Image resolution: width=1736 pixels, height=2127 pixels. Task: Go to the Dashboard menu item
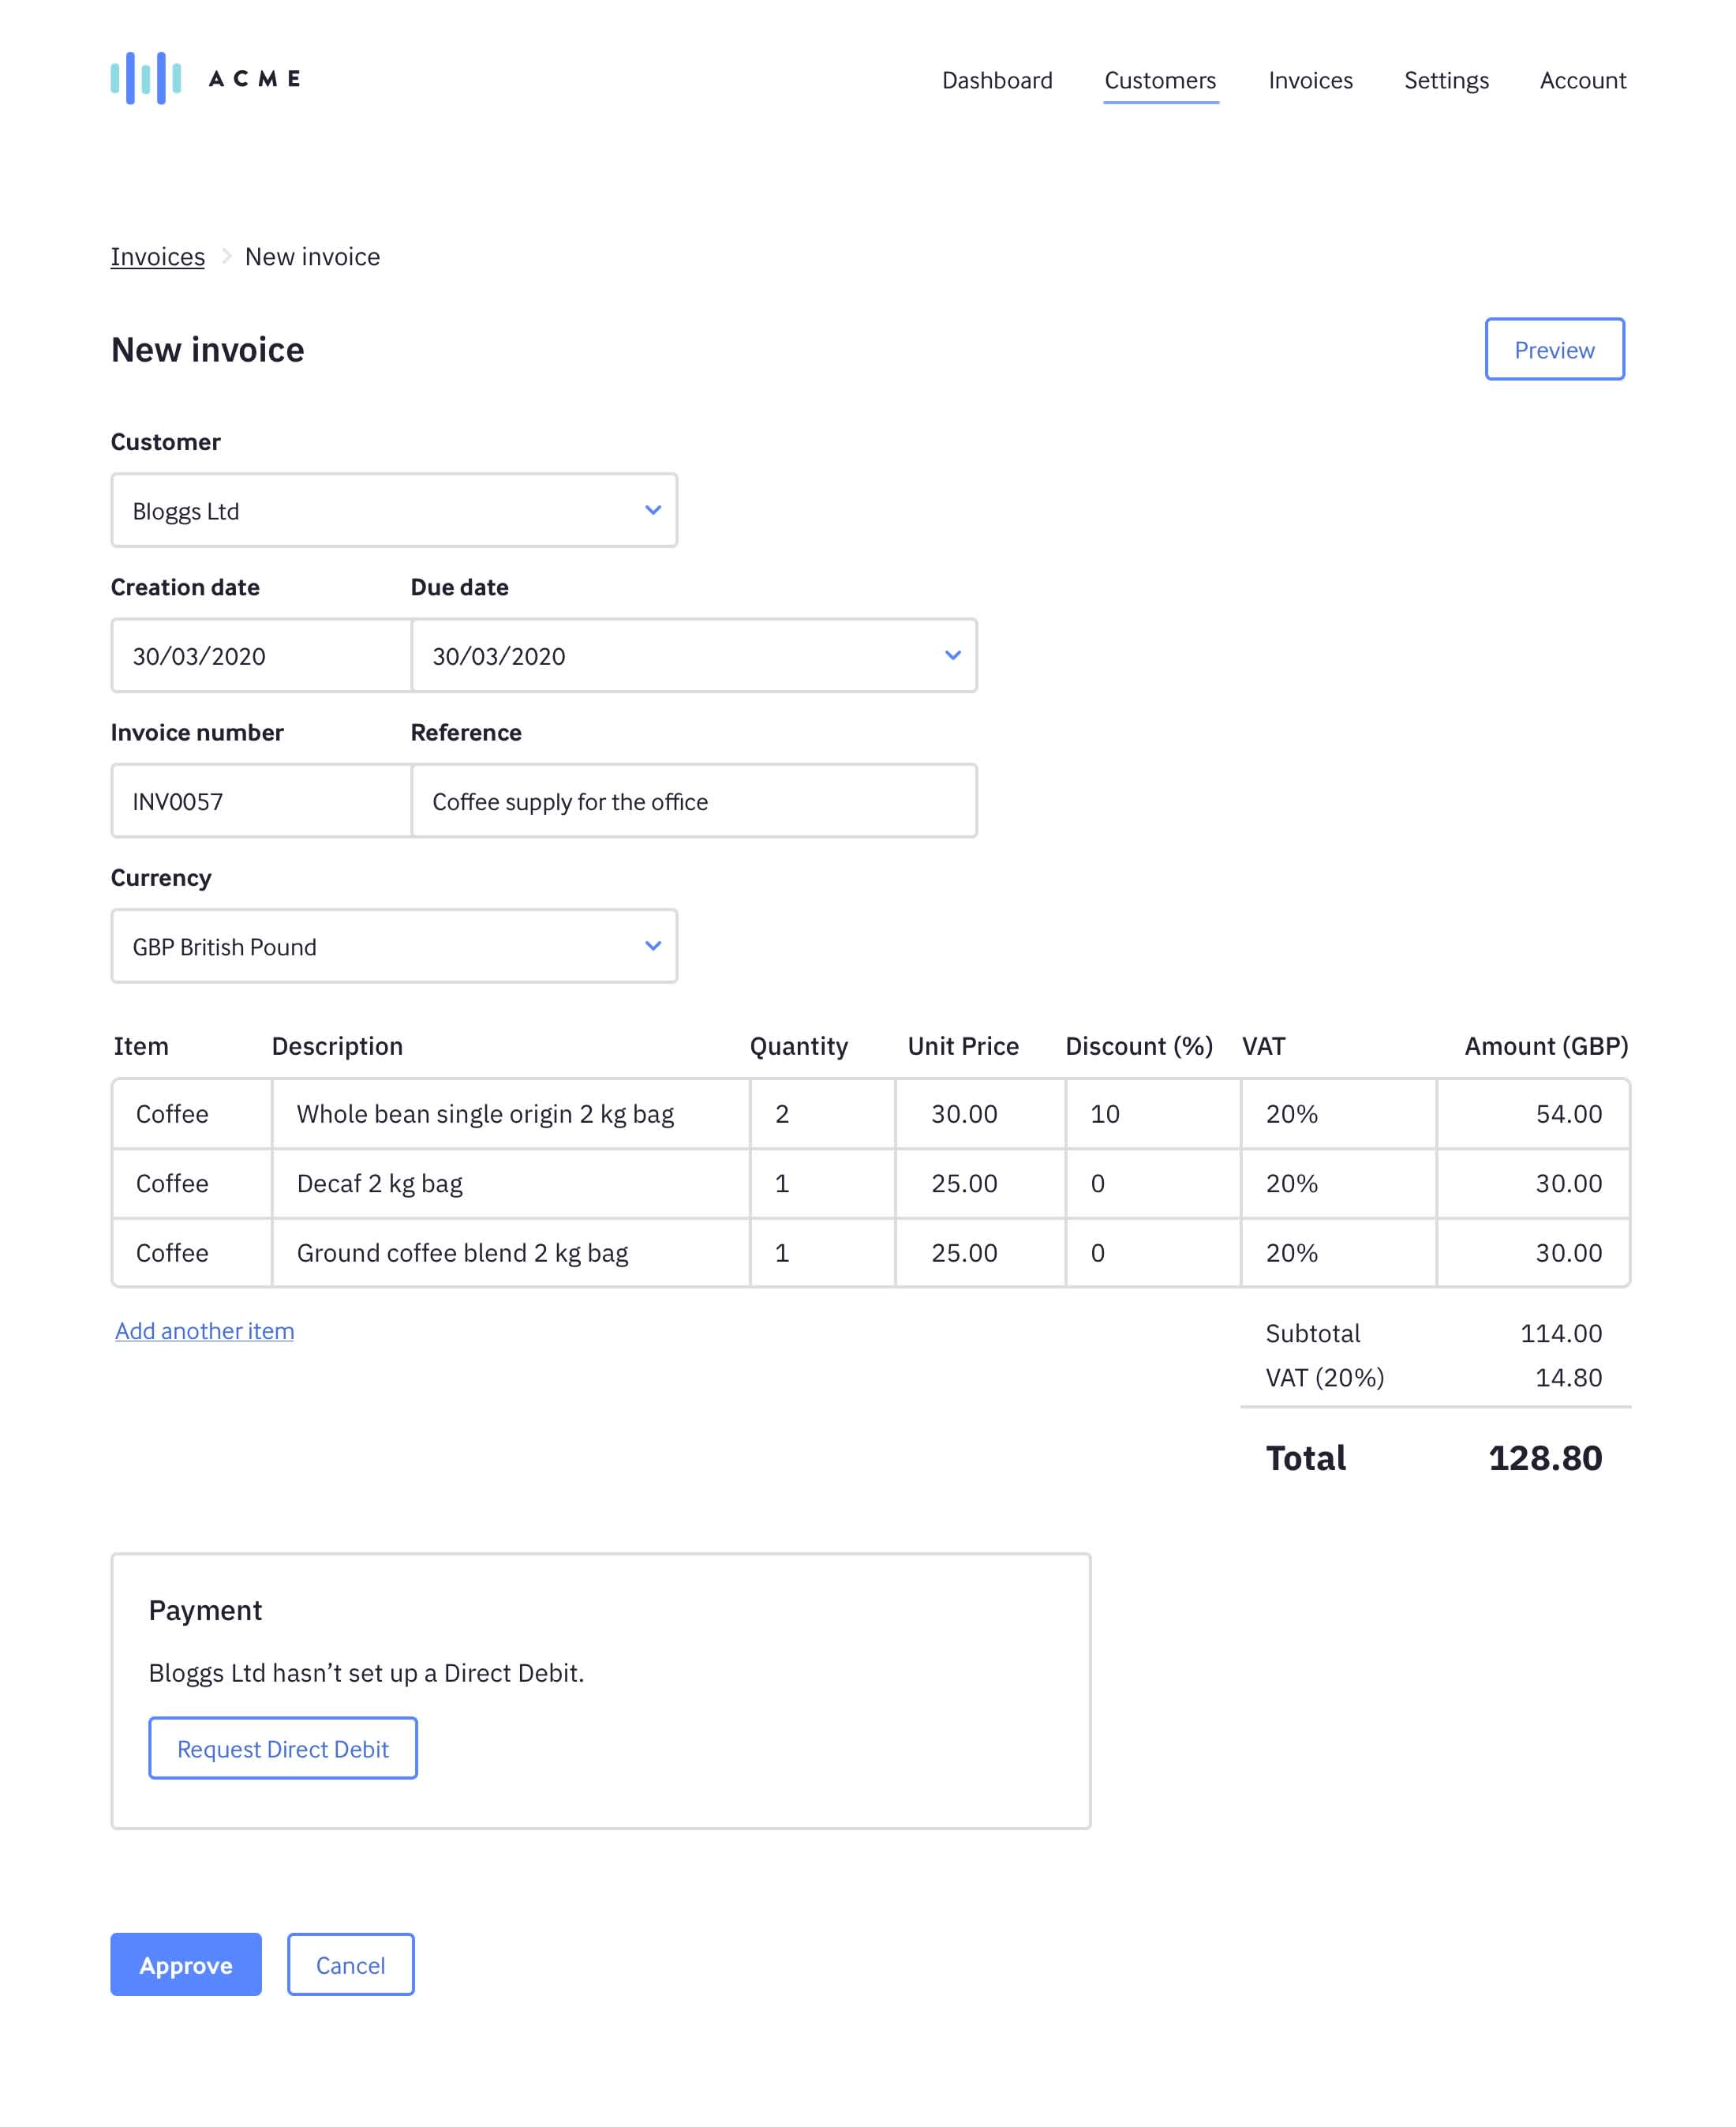(996, 80)
